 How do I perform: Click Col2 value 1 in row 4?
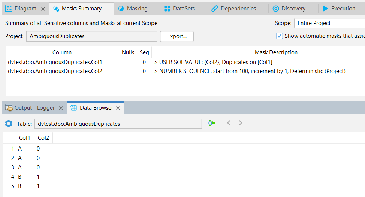click(x=38, y=177)
